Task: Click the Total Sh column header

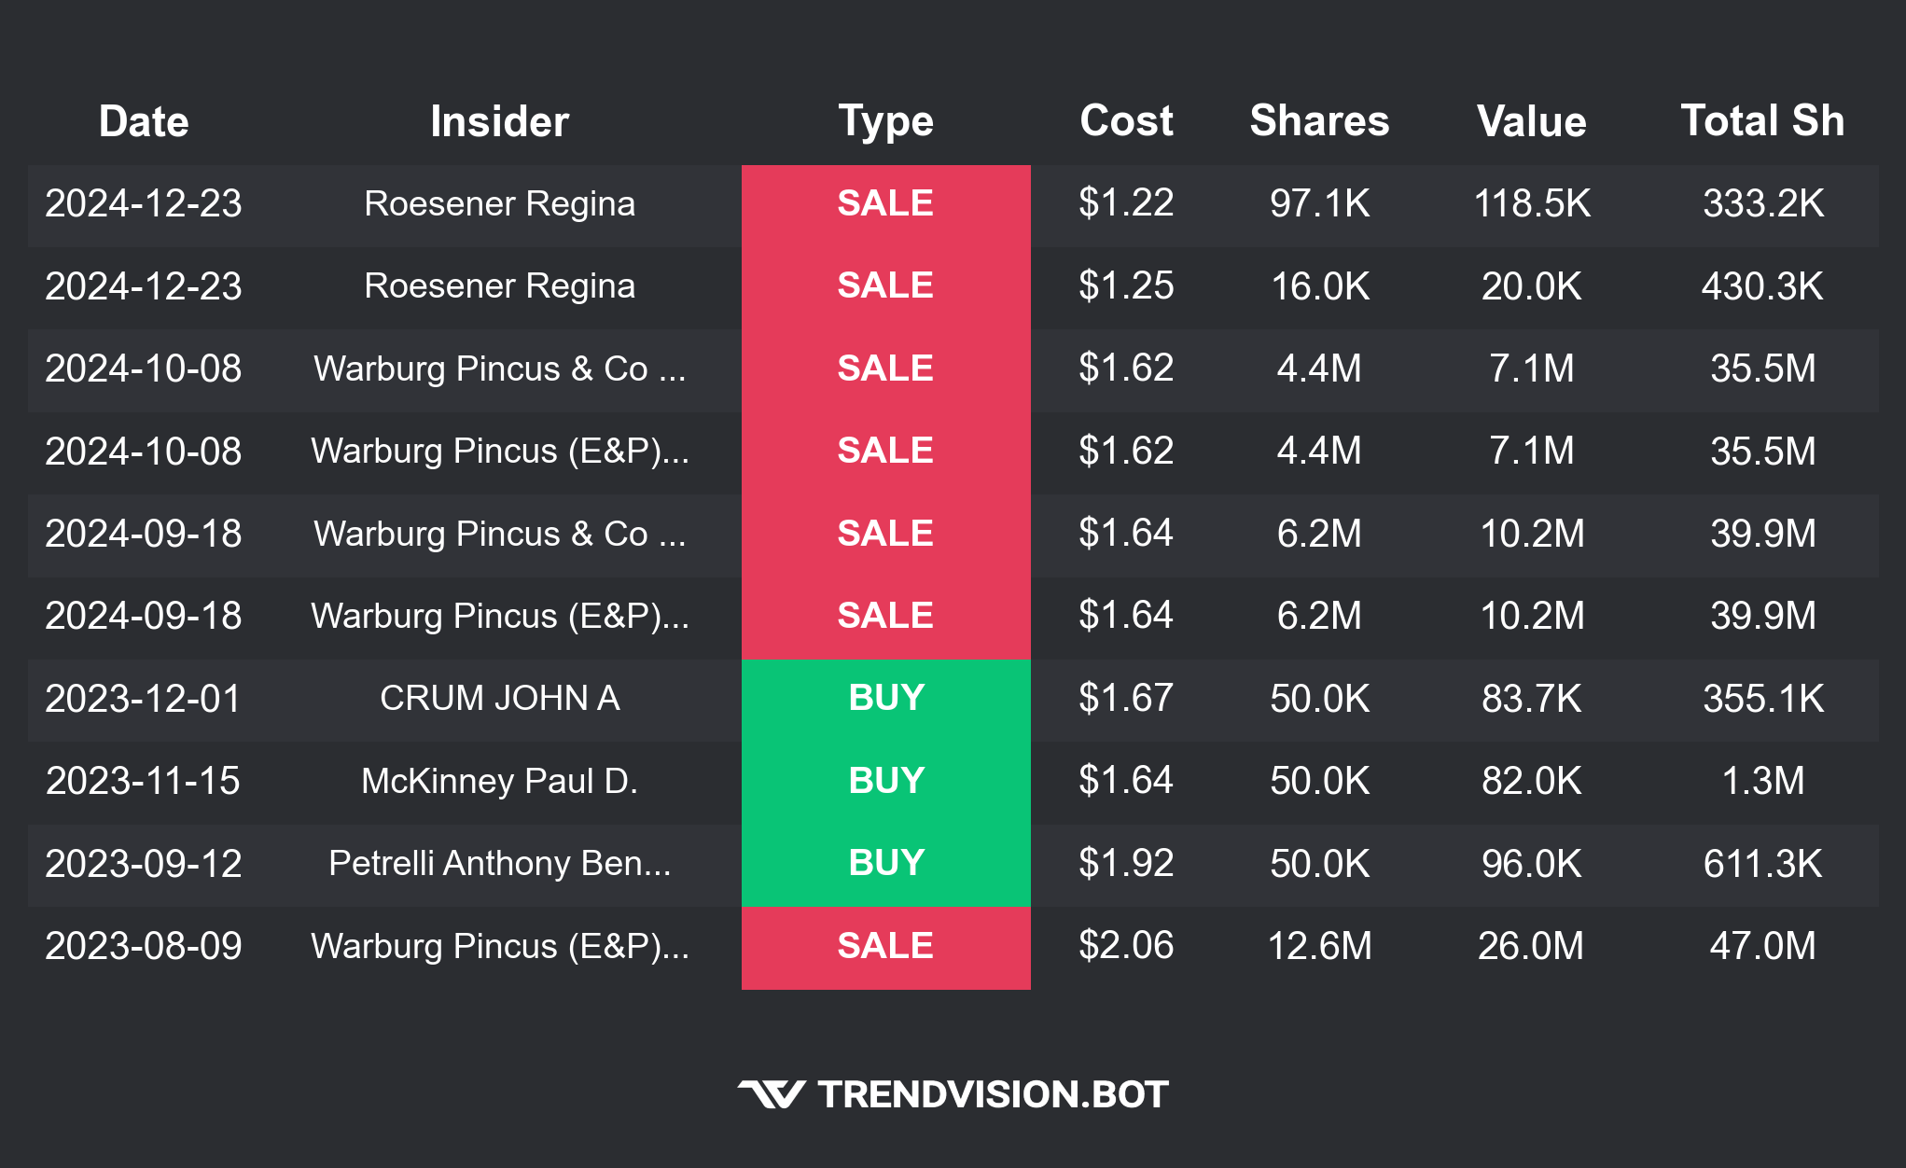Action: point(1762,121)
